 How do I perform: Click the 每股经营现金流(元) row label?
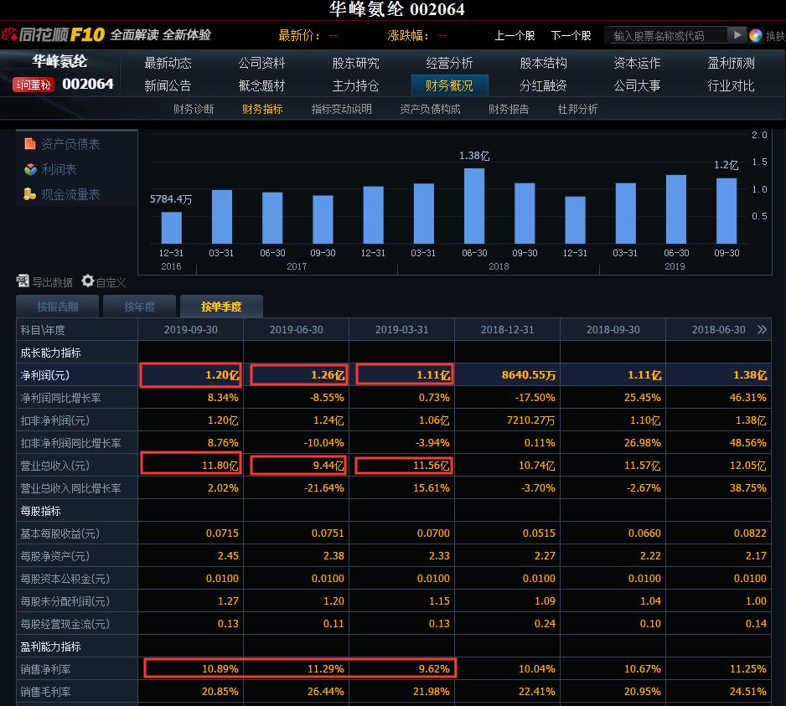[65, 624]
